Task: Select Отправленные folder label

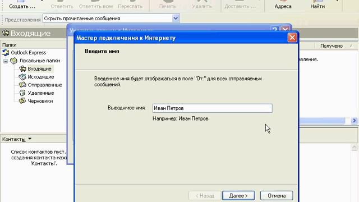Action: click(45, 85)
